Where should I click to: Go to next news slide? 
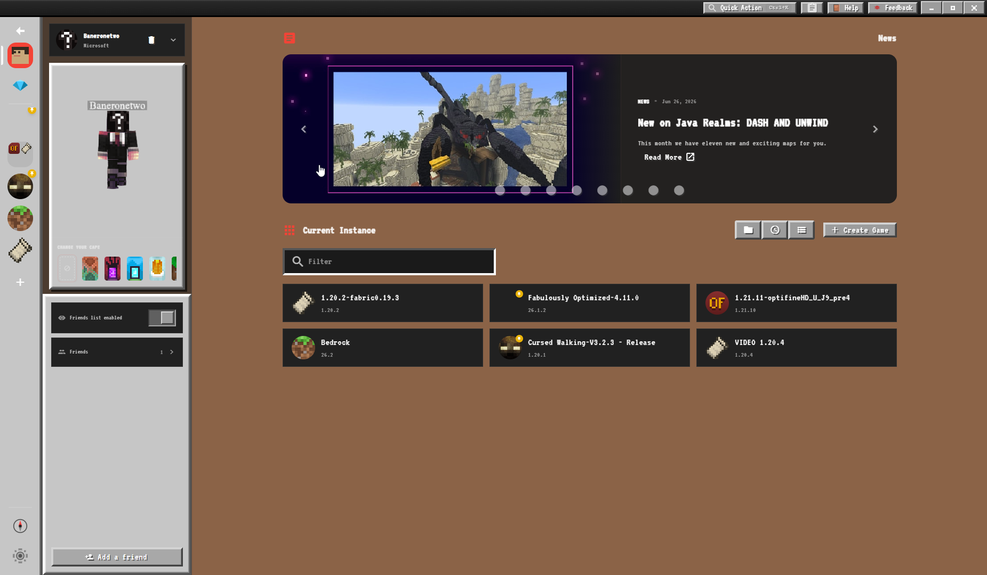(875, 129)
